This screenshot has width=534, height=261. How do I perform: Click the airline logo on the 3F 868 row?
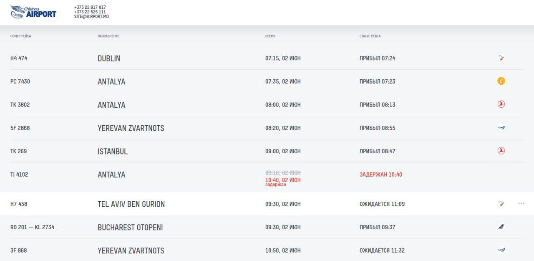coord(501,250)
